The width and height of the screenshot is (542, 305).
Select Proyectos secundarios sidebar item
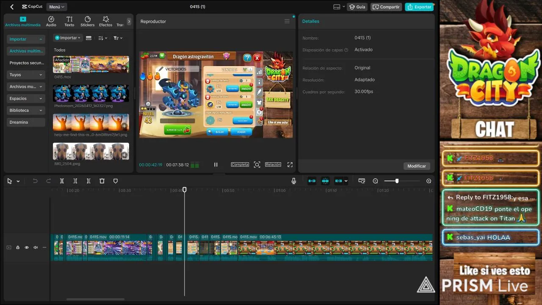click(26, 63)
